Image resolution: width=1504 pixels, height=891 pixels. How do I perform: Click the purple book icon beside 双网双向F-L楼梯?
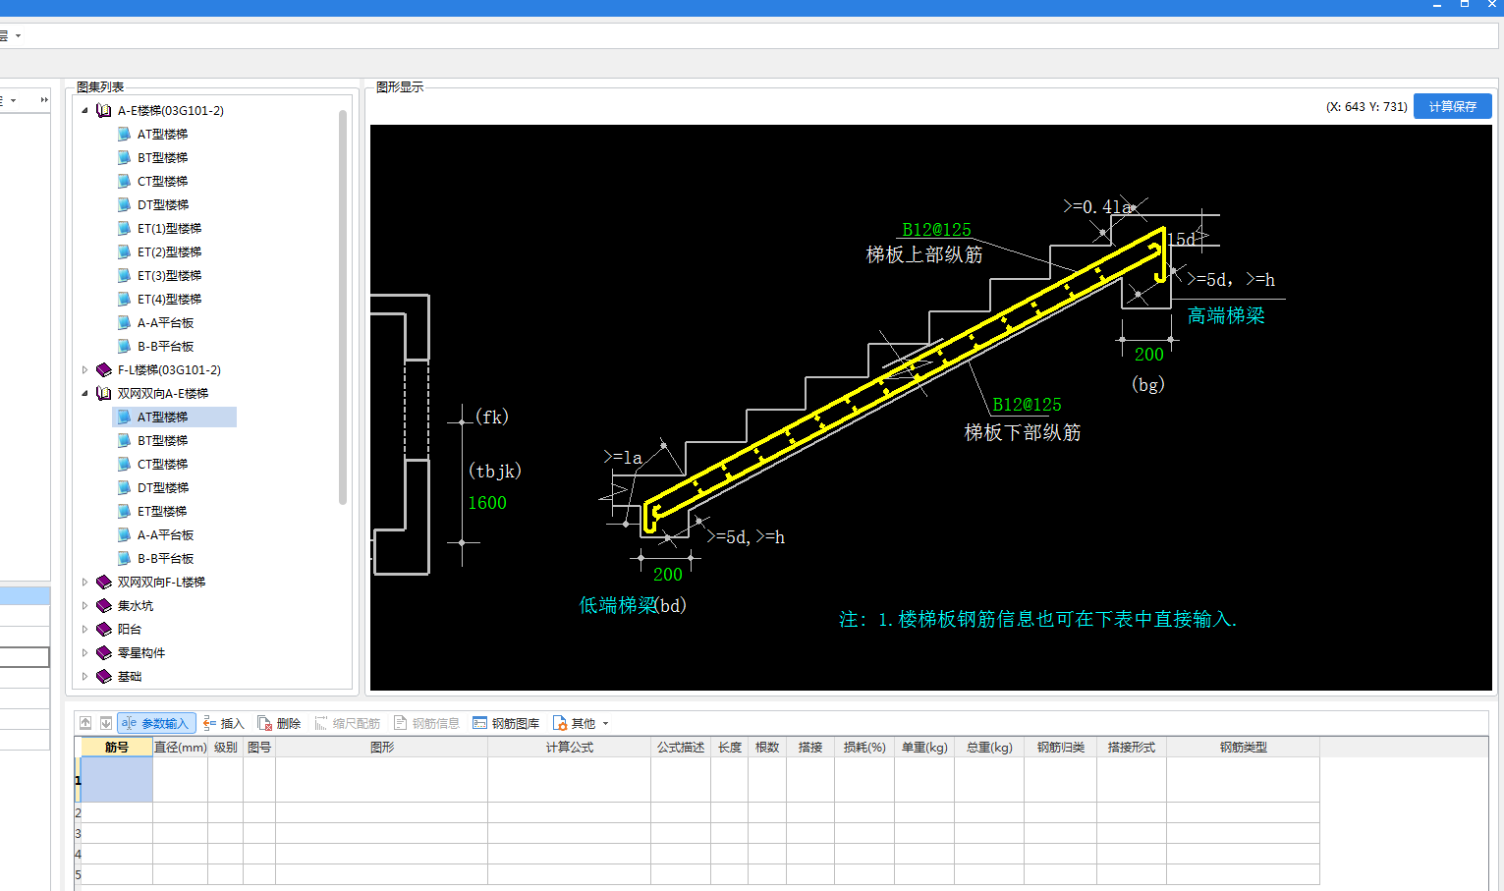pos(104,583)
